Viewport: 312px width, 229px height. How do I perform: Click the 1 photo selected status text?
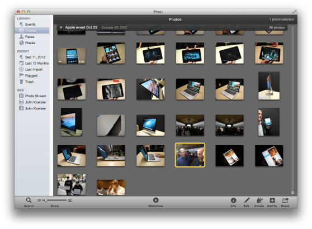click(x=281, y=20)
